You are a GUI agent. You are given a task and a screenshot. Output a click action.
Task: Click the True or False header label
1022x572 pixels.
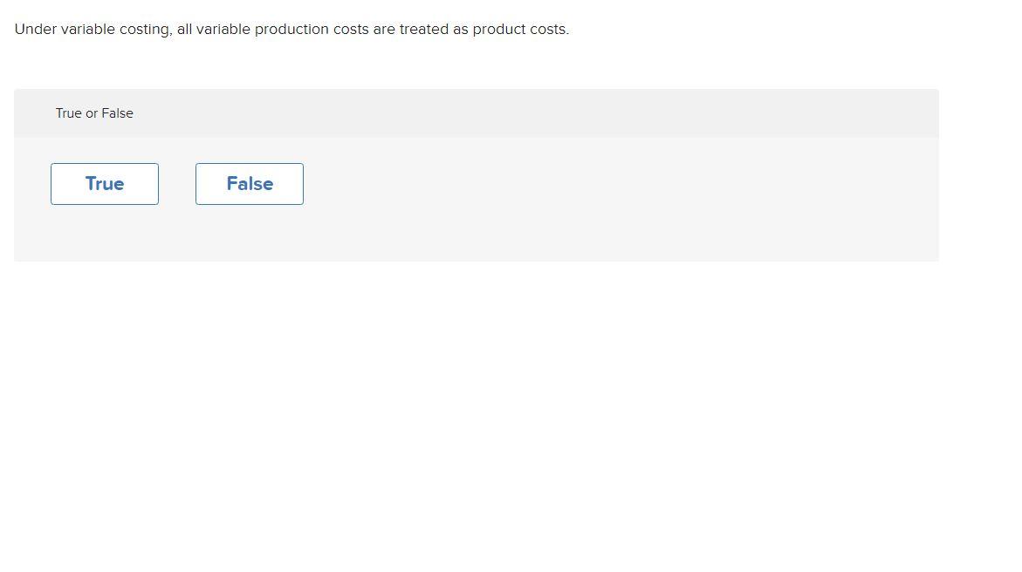(94, 112)
